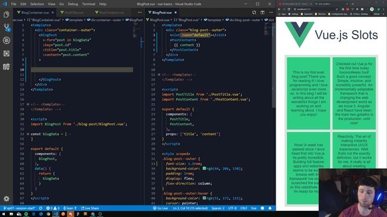Close the BlogPost.vue tab

[175, 13]
